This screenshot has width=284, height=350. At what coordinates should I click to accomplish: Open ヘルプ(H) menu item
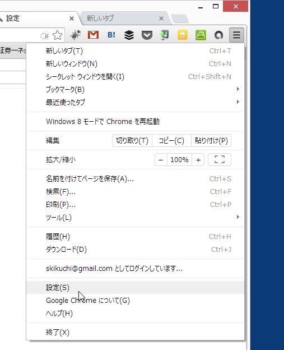[136, 314]
